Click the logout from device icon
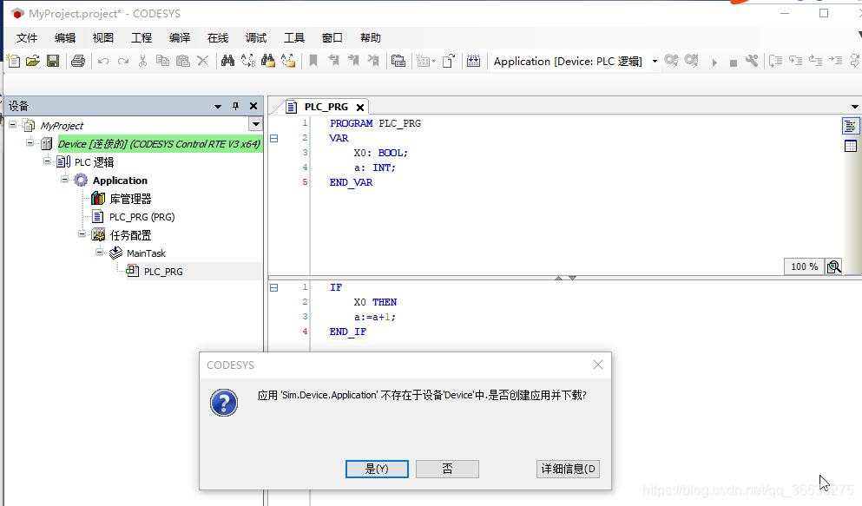This screenshot has width=862, height=506. [x=692, y=61]
